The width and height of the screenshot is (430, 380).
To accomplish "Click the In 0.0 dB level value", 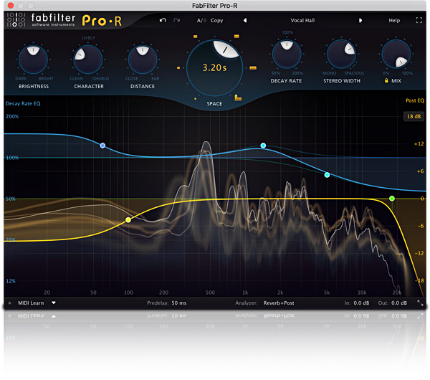I will pyautogui.click(x=361, y=303).
